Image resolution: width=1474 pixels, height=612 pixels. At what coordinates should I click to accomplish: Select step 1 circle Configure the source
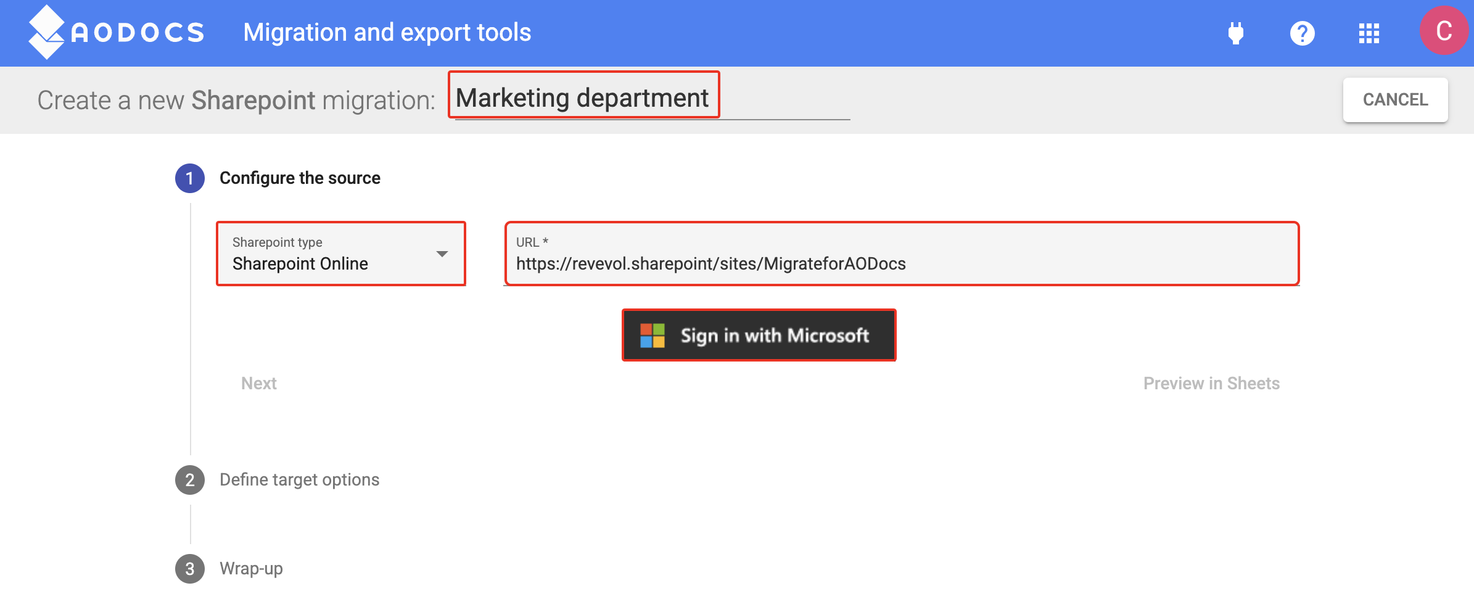point(189,178)
